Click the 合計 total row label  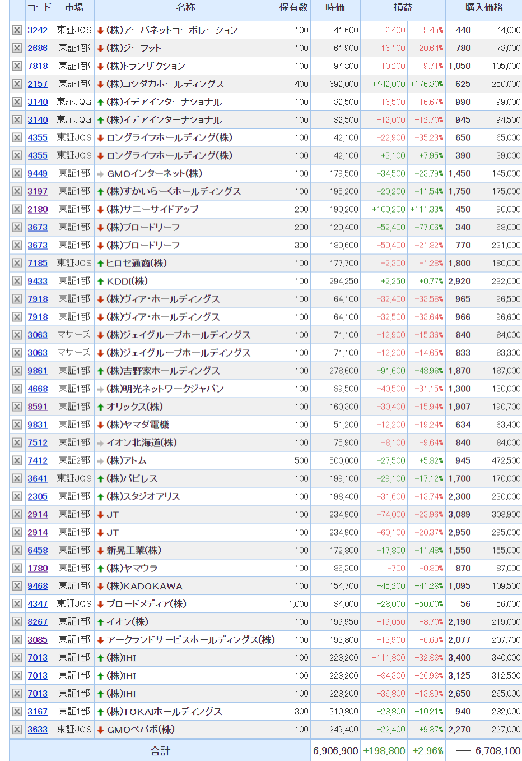coord(160,751)
